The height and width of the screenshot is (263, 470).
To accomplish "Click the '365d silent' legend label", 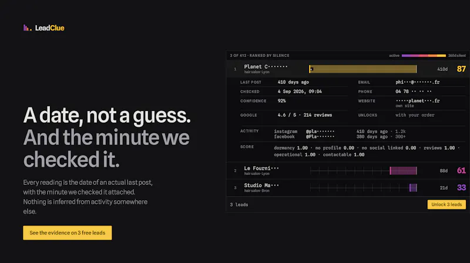I will click(457, 55).
